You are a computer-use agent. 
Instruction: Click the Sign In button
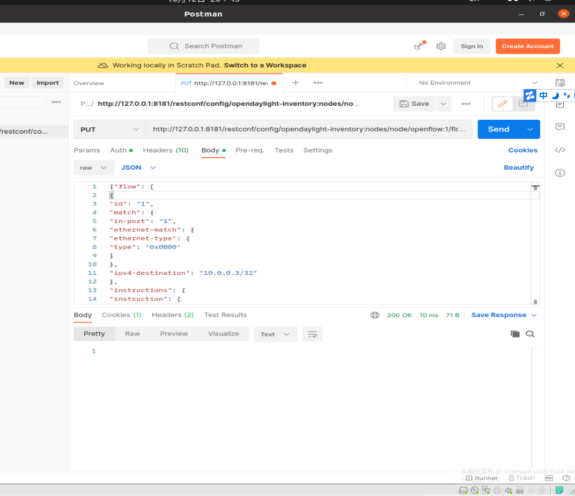point(472,46)
